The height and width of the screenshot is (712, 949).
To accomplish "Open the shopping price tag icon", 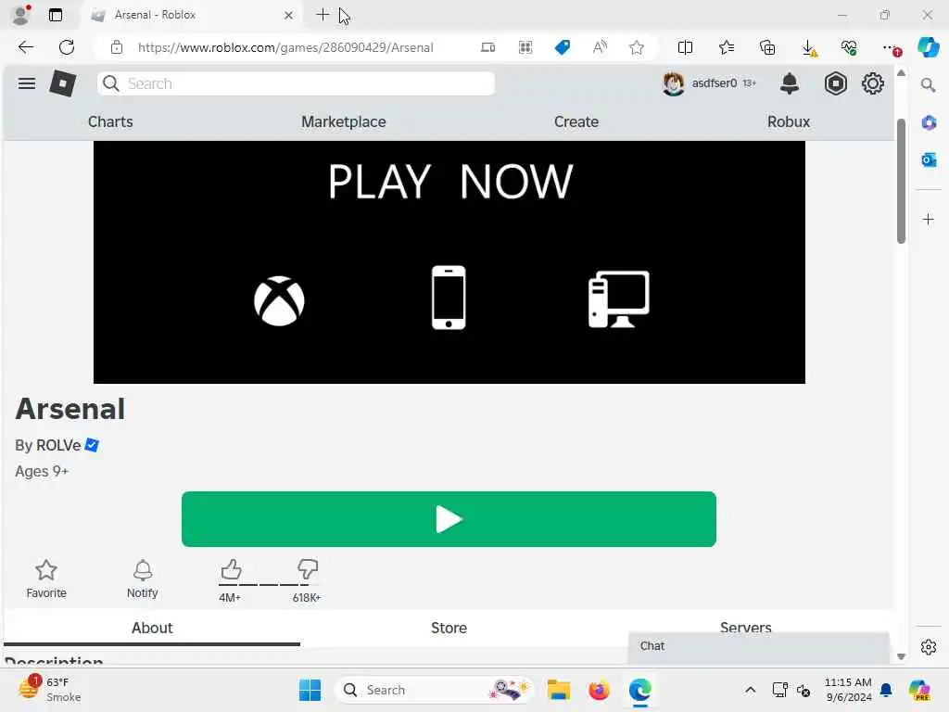I will point(563,47).
